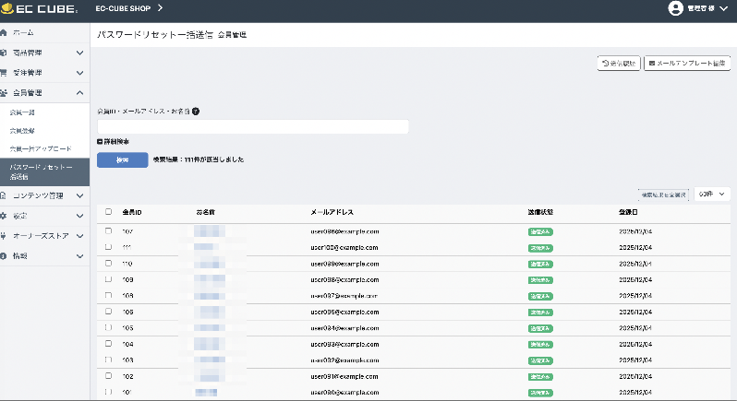Click the green status badge in member 104 row
737x401 pixels.
[x=540, y=345]
